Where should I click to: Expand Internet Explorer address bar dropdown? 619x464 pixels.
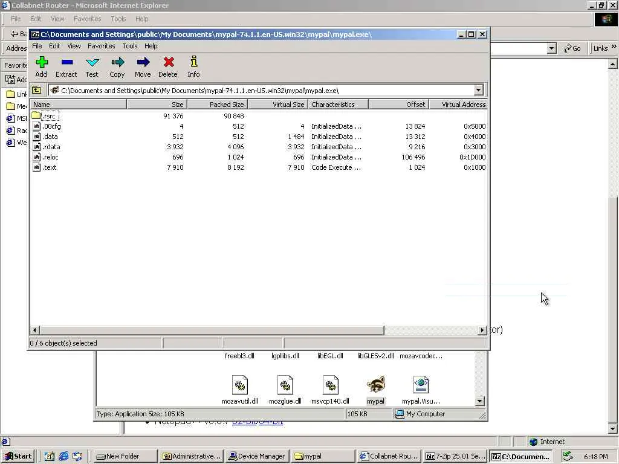551,48
